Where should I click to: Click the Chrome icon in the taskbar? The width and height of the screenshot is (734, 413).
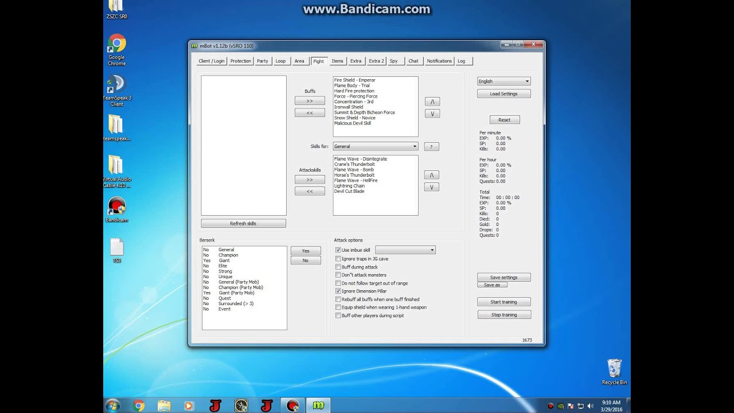pos(138,406)
